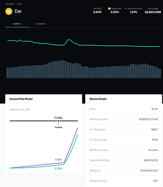Click the Current utilization marker

[58, 124]
